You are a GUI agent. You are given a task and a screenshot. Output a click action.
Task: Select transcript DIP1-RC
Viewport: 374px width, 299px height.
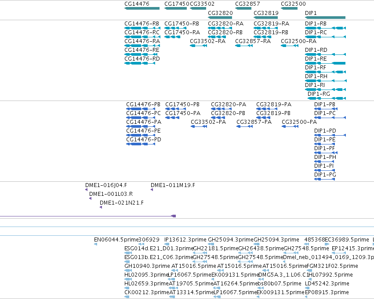[x=325, y=37]
